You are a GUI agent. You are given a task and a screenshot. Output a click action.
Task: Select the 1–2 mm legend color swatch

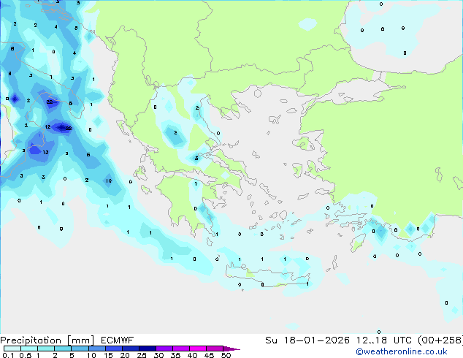(x=46, y=349)
